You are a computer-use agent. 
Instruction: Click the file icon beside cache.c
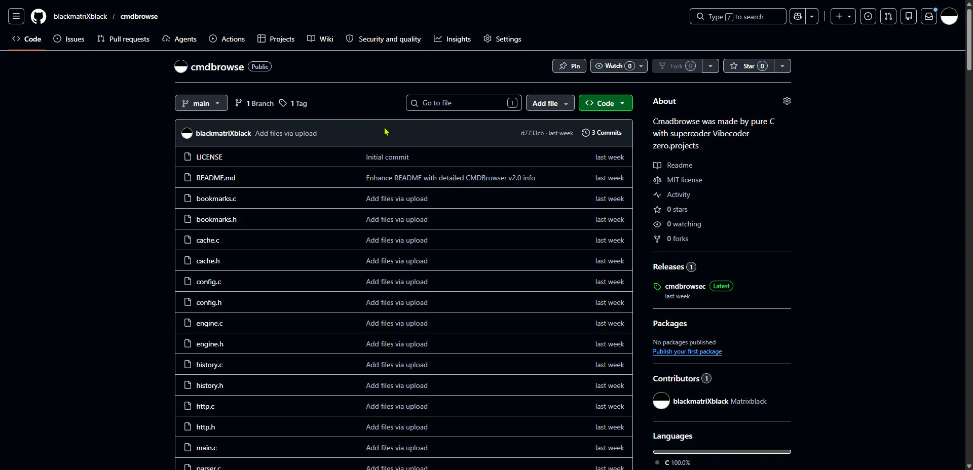tap(188, 240)
